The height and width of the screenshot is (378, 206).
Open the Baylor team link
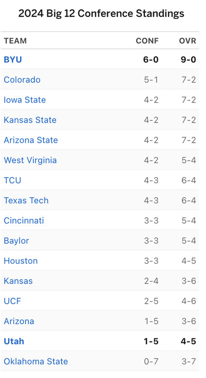tap(16, 240)
